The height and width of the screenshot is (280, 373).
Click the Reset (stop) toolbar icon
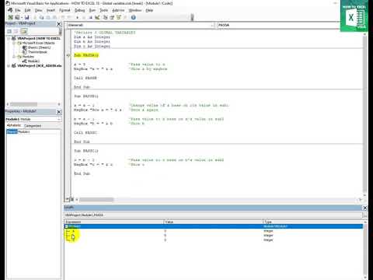click(90, 17)
